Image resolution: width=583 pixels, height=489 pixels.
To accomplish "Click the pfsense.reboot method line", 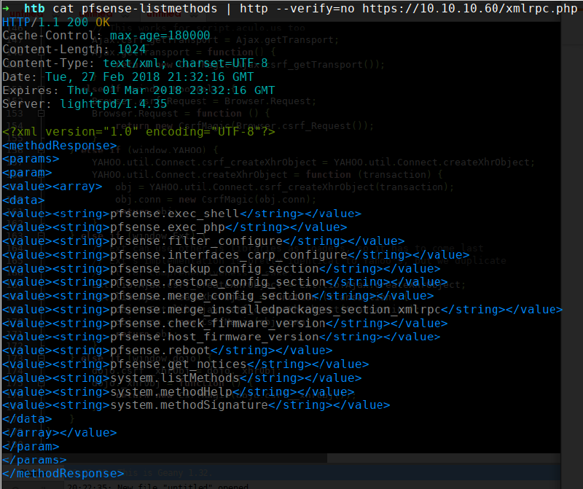I will click(x=168, y=351).
